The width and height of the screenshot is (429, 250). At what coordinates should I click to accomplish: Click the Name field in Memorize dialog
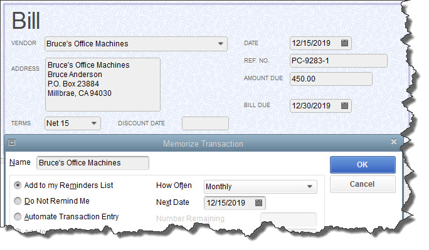[93, 163]
